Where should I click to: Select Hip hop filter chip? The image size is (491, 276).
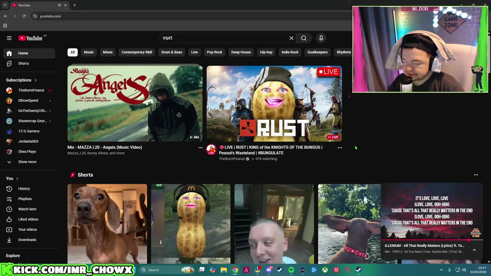[x=266, y=52]
